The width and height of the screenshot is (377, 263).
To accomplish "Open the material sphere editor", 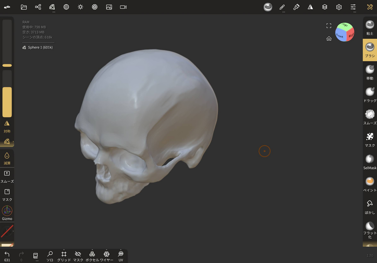I will point(268,7).
